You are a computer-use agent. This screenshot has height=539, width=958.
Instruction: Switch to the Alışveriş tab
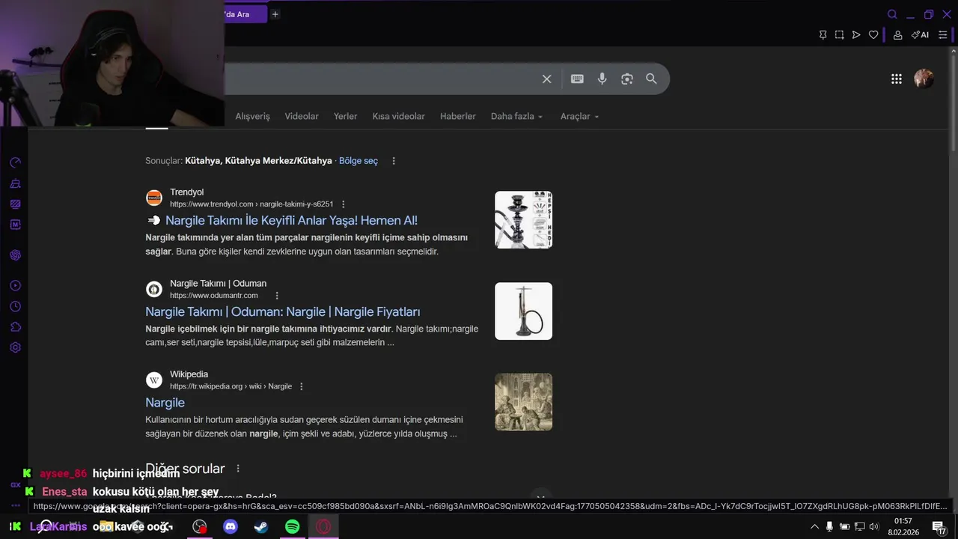pos(252,116)
